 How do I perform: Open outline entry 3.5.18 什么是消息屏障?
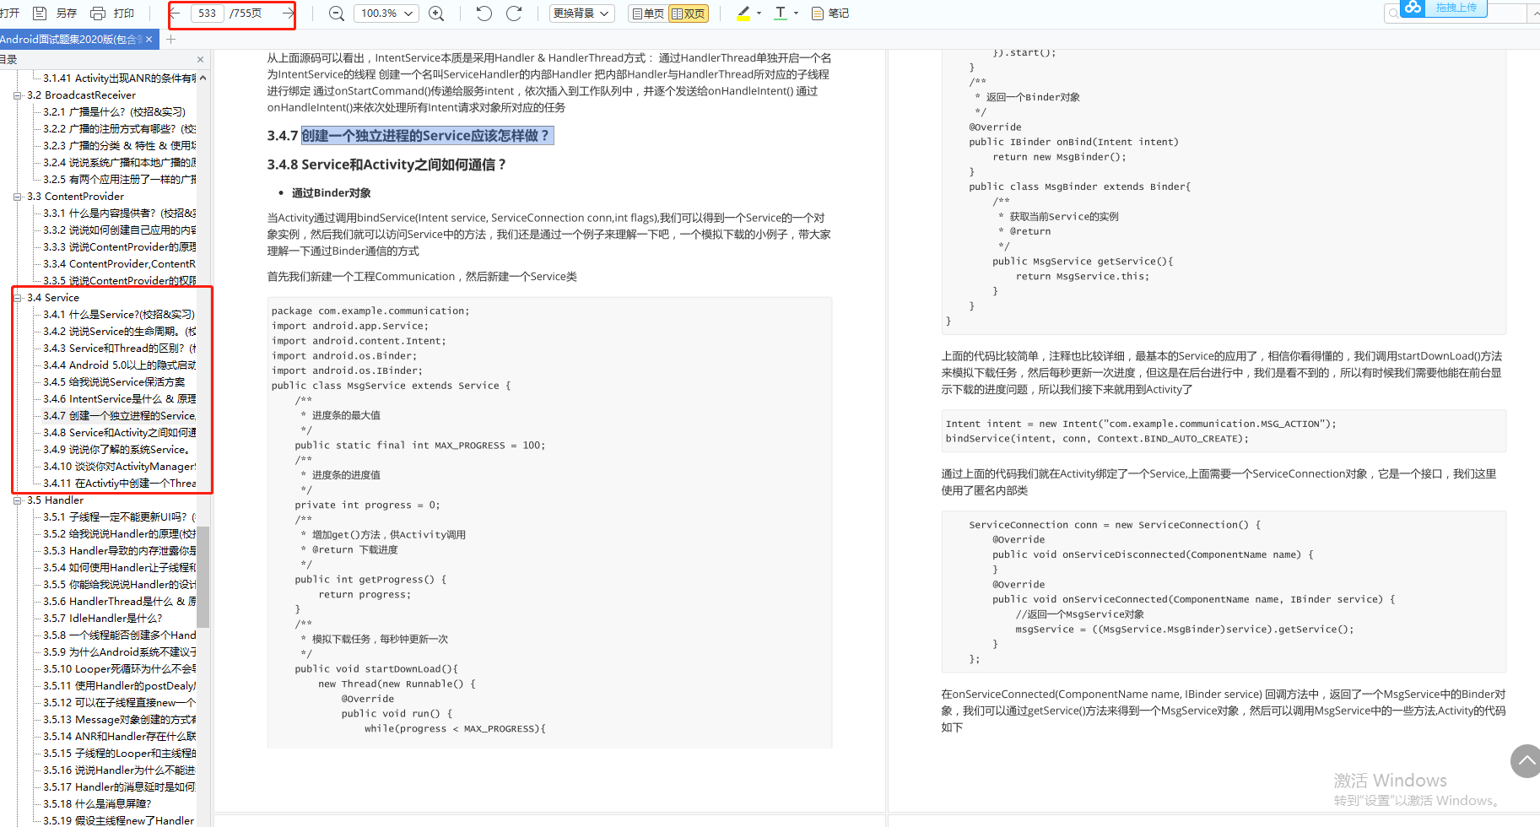click(97, 804)
